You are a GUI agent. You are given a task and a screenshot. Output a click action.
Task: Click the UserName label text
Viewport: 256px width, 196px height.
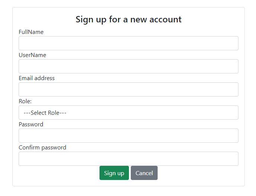tap(32, 55)
